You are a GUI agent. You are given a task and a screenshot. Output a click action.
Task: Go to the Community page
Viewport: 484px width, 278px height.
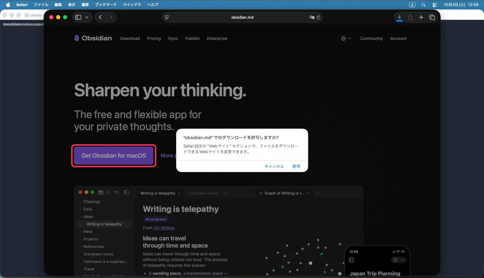(371, 38)
